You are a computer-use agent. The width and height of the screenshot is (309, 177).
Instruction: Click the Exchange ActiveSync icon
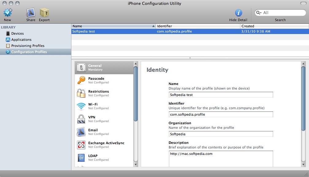81,145
